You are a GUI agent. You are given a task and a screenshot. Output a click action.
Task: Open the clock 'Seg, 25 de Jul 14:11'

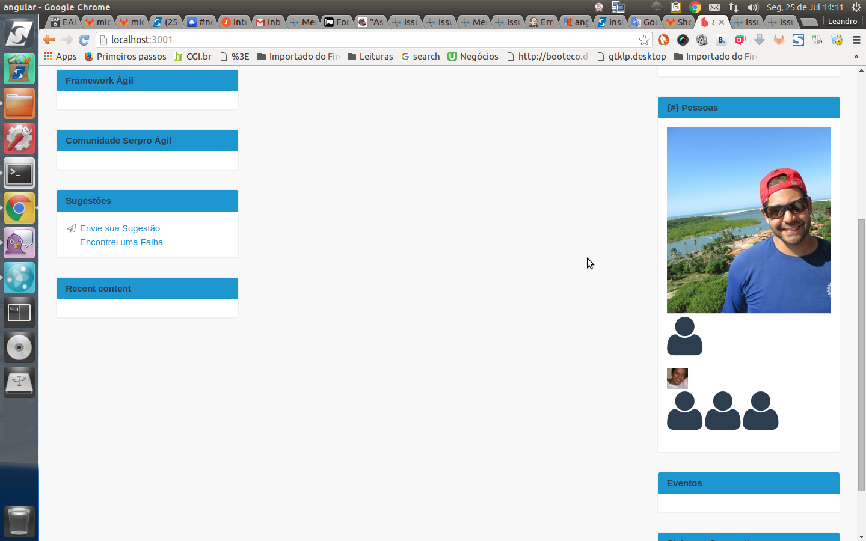point(805,7)
